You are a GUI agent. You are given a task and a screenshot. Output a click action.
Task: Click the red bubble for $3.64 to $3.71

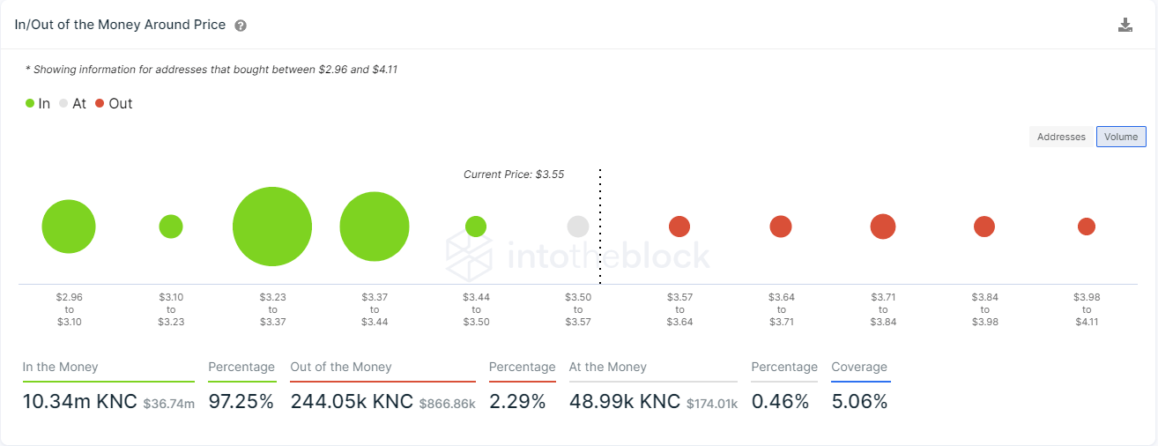[x=781, y=227]
